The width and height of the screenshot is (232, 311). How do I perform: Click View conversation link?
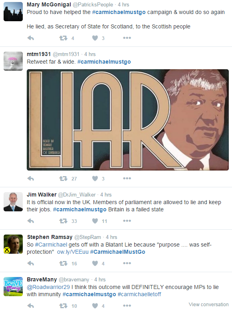click(x=208, y=305)
